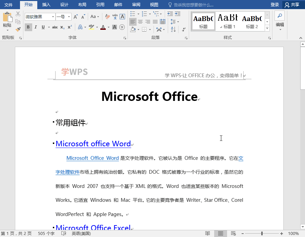Image resolution: width=305 pixels, height=237 pixels.
Task: Toggle bold formatting
Action: [x=28, y=27]
